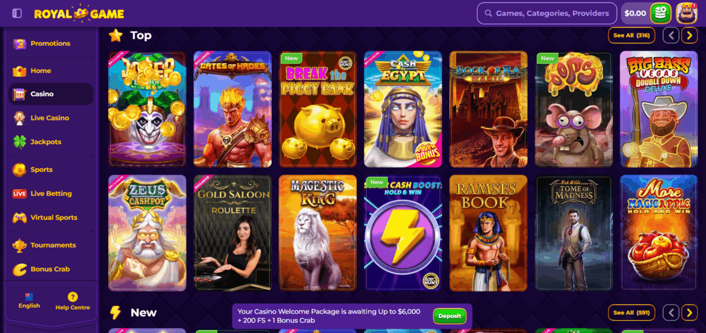Open the user avatar profile icon

coord(687,13)
